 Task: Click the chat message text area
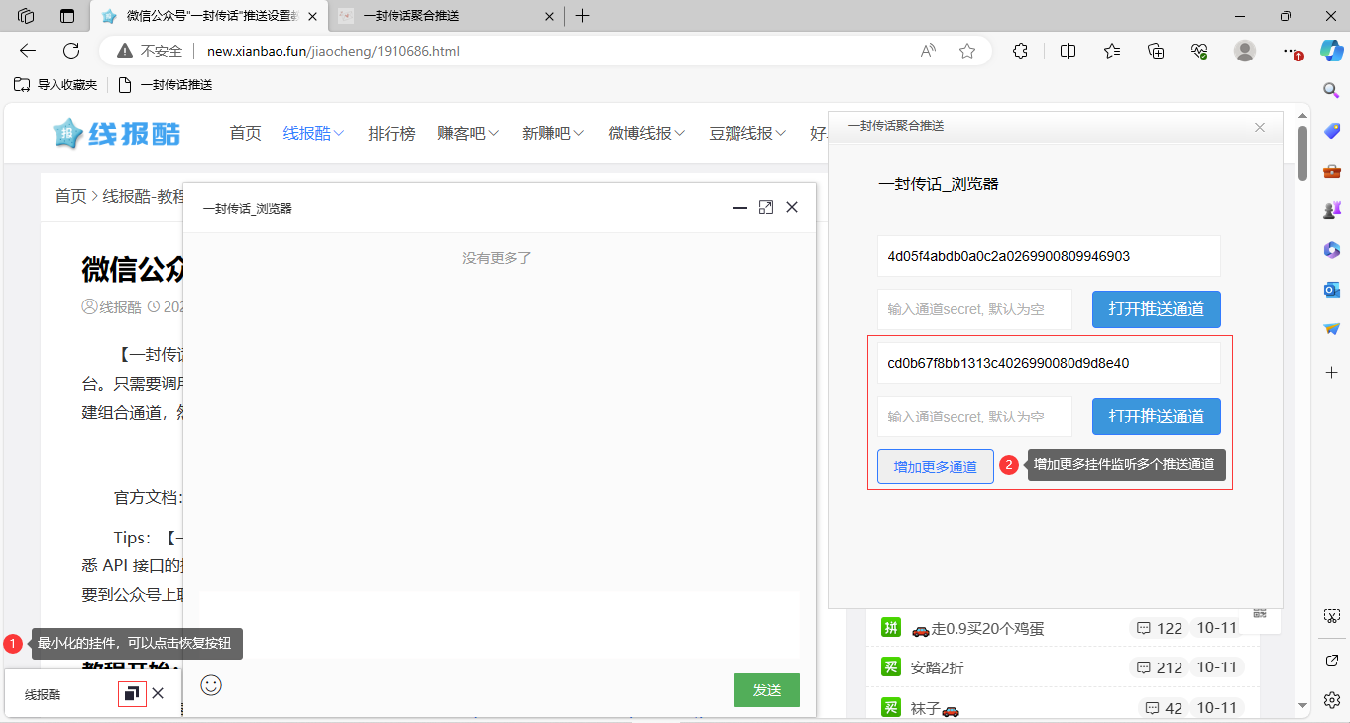click(500, 625)
